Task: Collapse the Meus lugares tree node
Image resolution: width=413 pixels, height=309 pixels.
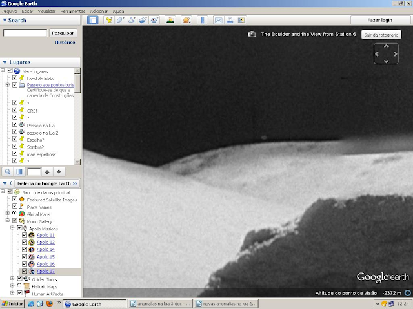Action: click(x=3, y=70)
